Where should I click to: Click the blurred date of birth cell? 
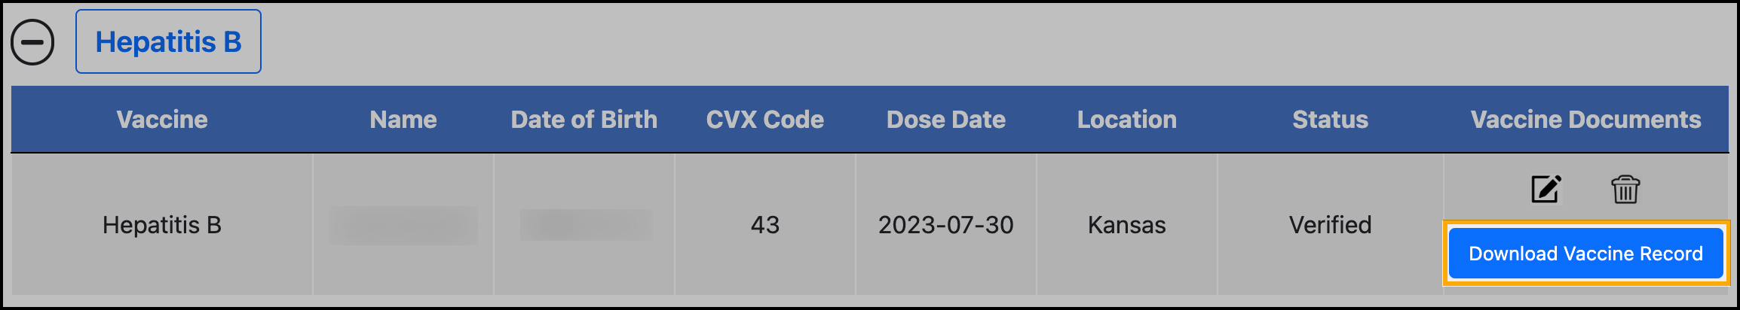(x=585, y=225)
